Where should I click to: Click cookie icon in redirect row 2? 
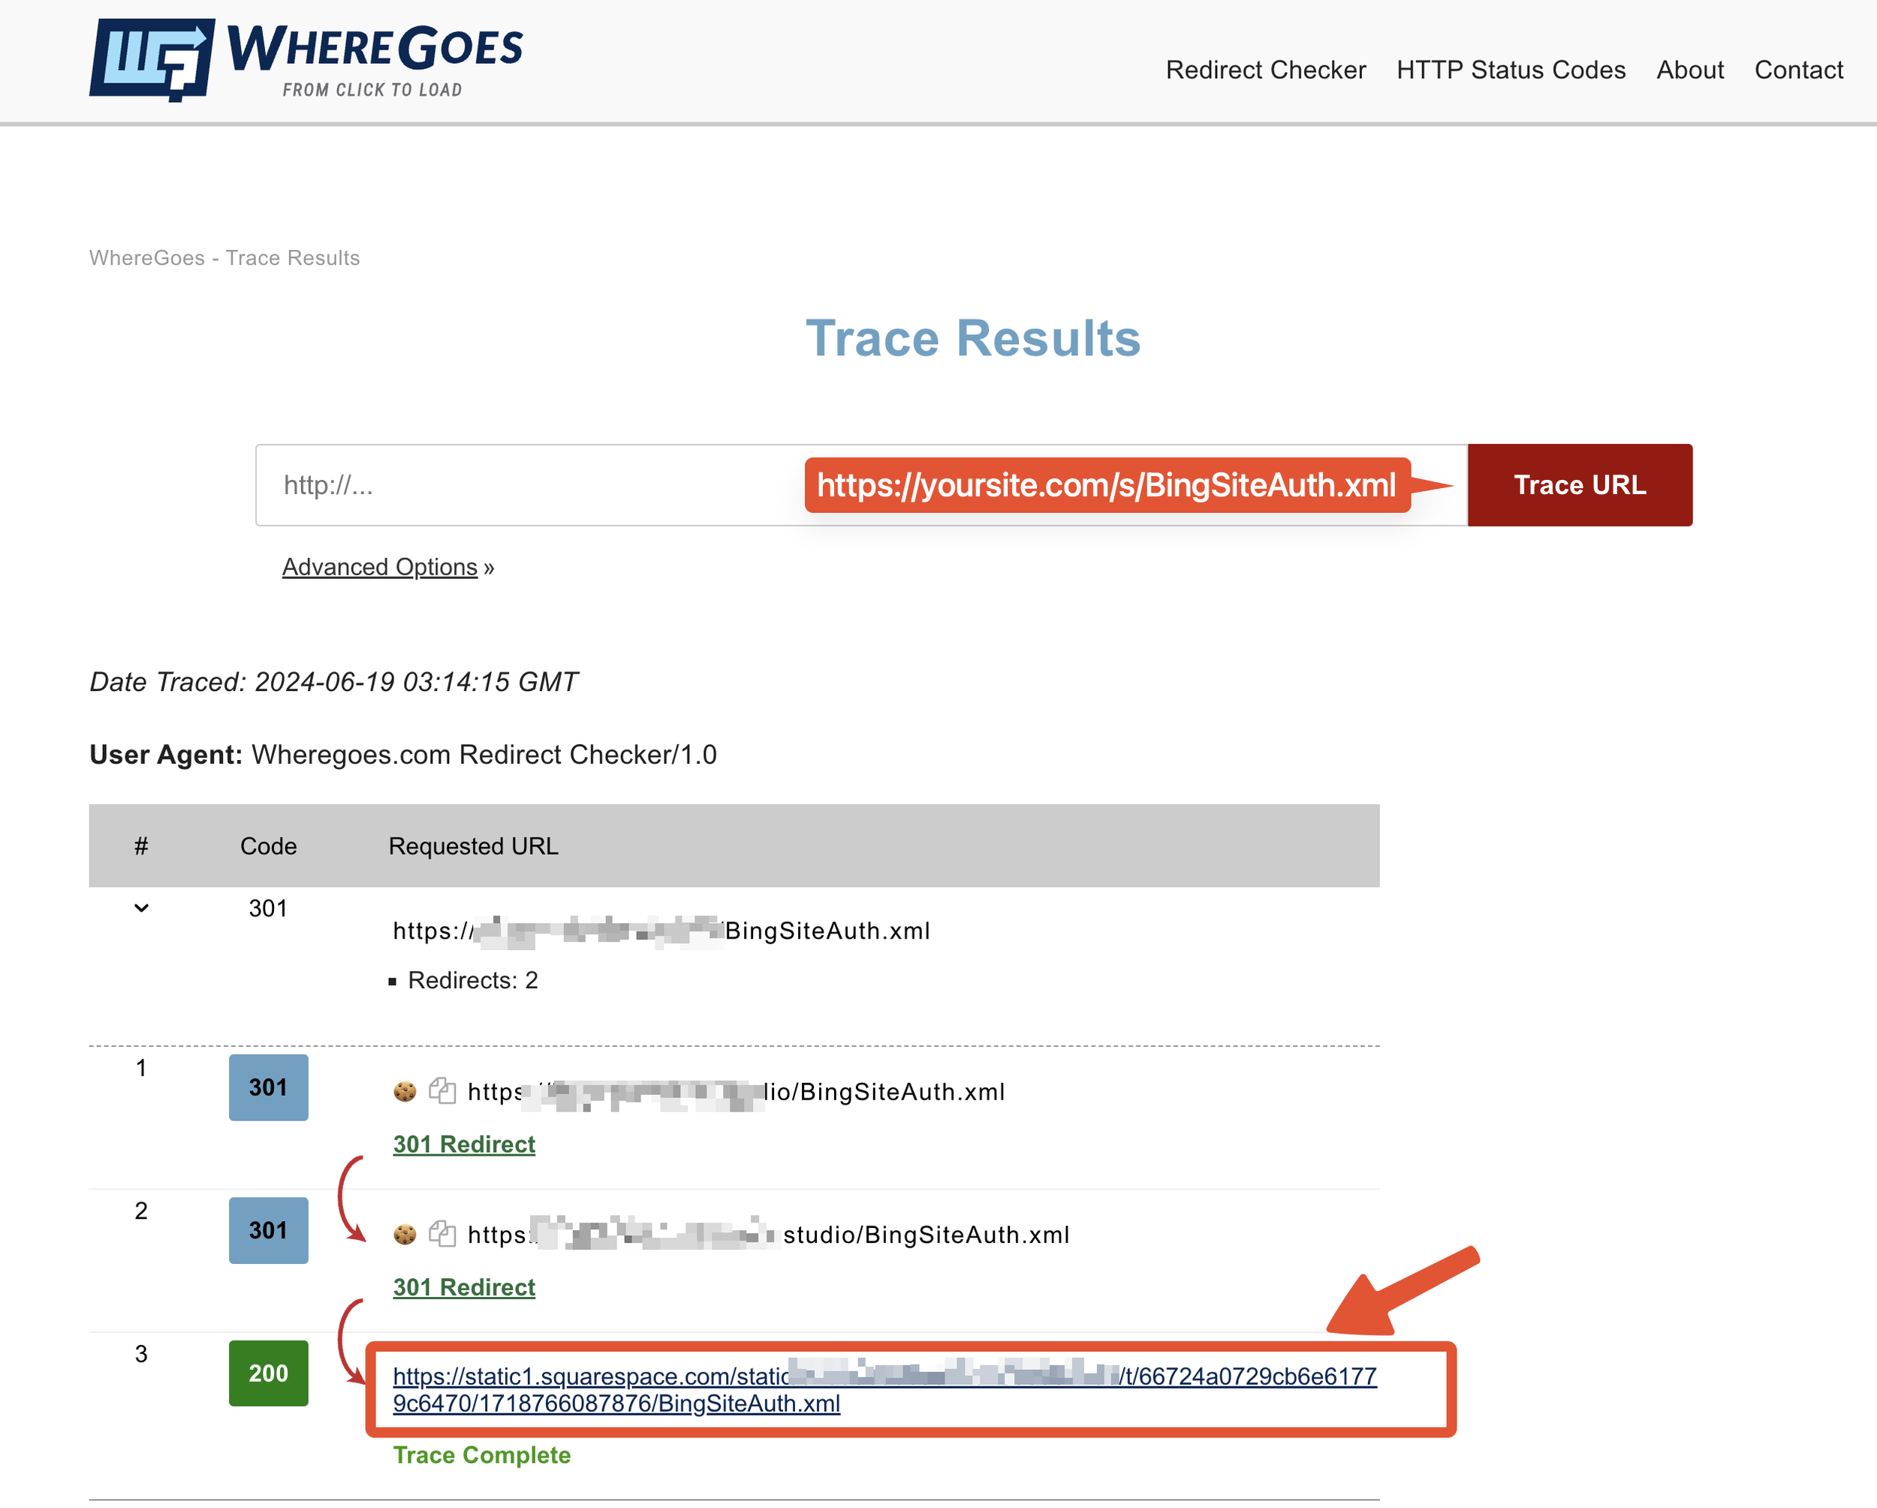coord(405,1234)
